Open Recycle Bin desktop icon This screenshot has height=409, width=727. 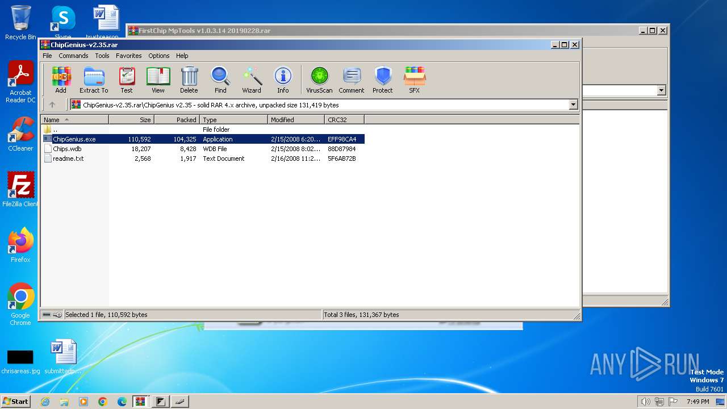tap(20, 23)
